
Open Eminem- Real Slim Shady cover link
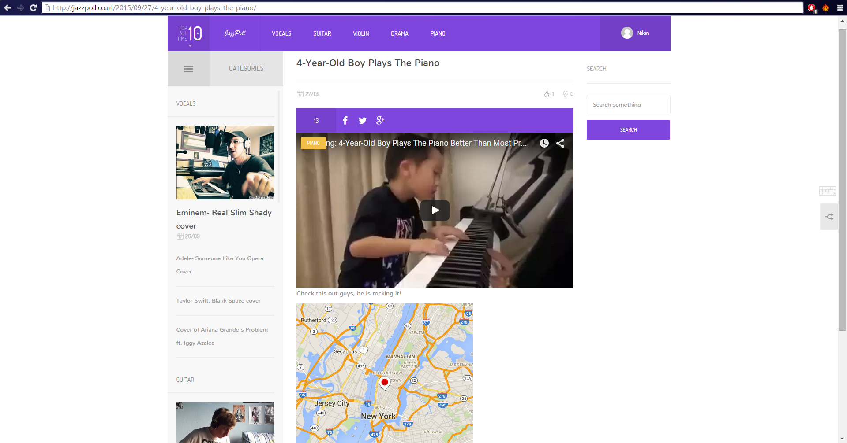coord(224,219)
